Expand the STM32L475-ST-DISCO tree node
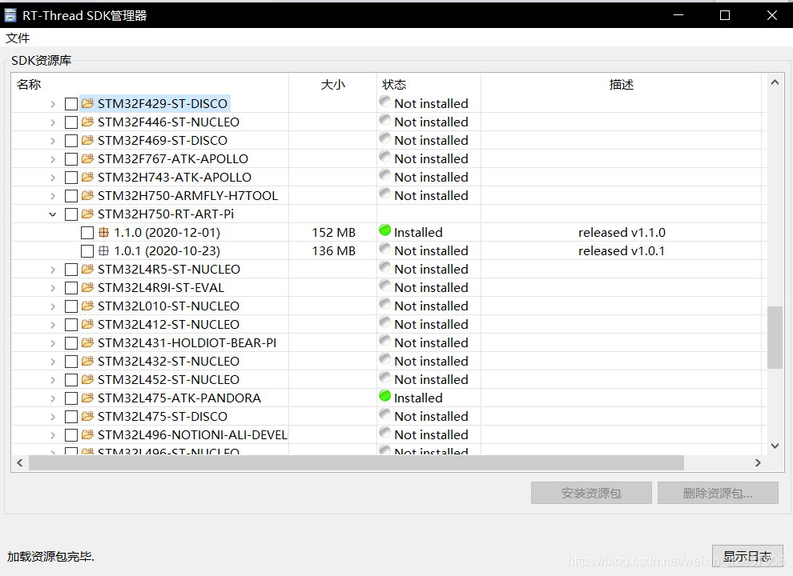793x576 pixels. [x=53, y=417]
